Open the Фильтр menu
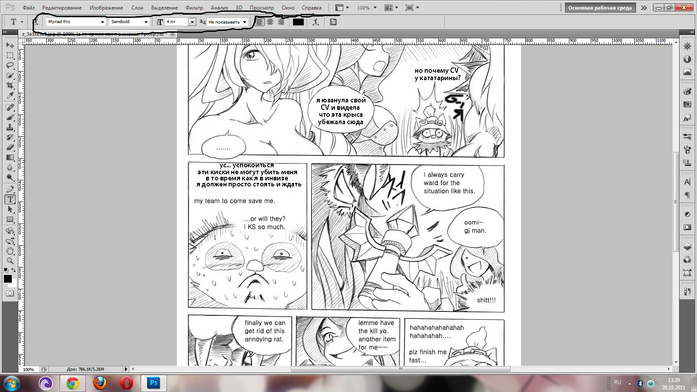Image resolution: width=697 pixels, height=392 pixels. point(194,8)
